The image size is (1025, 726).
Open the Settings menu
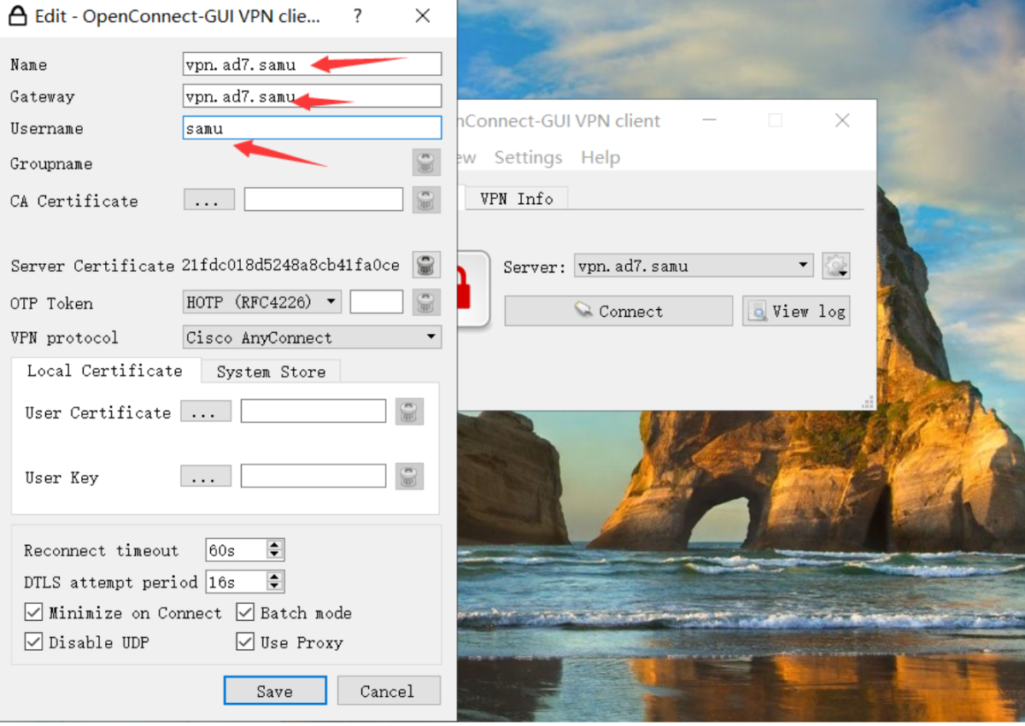coord(528,157)
